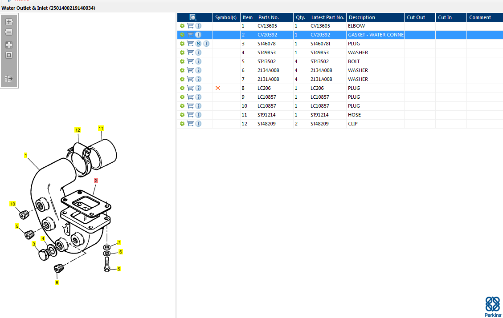The height and width of the screenshot is (318, 503).
Task: Select callout 9 on the diagram
Action: click(17, 226)
